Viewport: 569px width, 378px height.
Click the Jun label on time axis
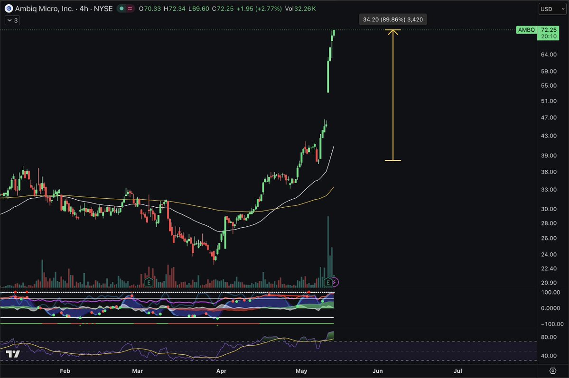point(378,371)
